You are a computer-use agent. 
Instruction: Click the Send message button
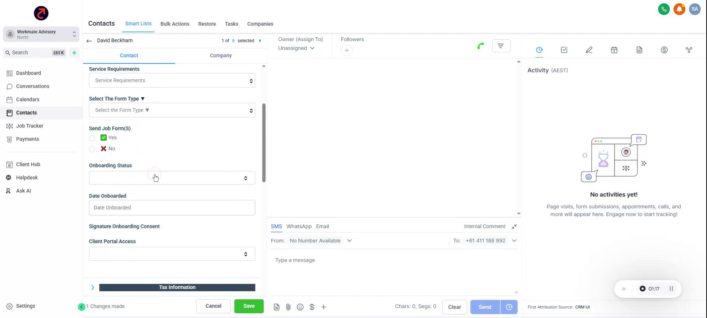(x=485, y=307)
